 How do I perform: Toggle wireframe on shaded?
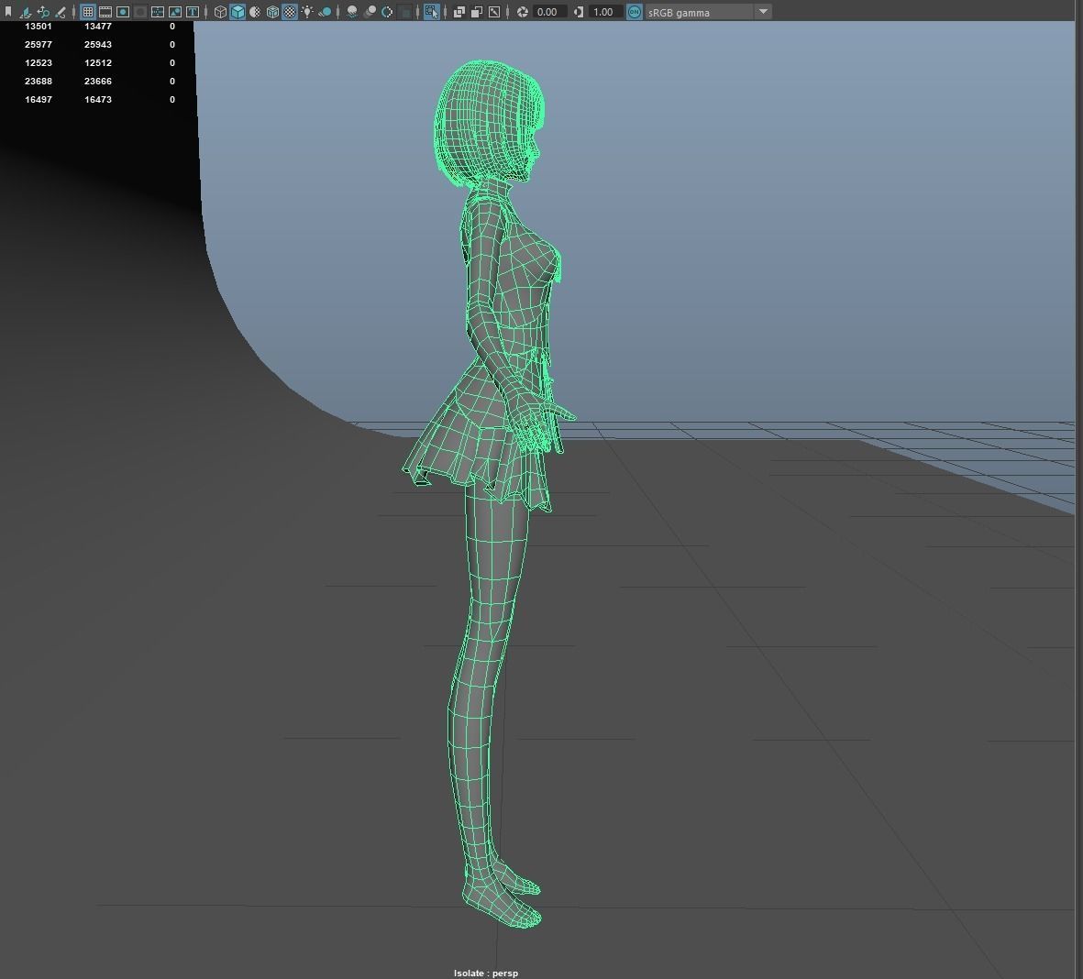[x=273, y=12]
